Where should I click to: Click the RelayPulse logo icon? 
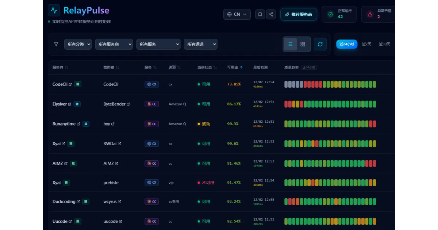pyautogui.click(x=54, y=10)
